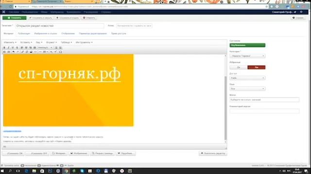Open the Access level Public dropdown
The width and height of the screenshot is (311, 174).
[x=247, y=78]
